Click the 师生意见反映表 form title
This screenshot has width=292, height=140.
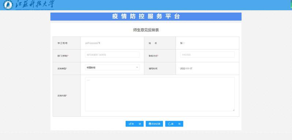146,30
